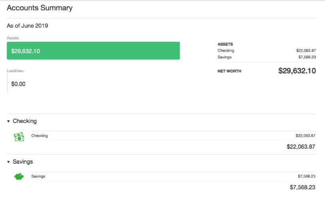Click the green cash Checking account icon
The width and height of the screenshot is (325, 213).
[x=19, y=137]
